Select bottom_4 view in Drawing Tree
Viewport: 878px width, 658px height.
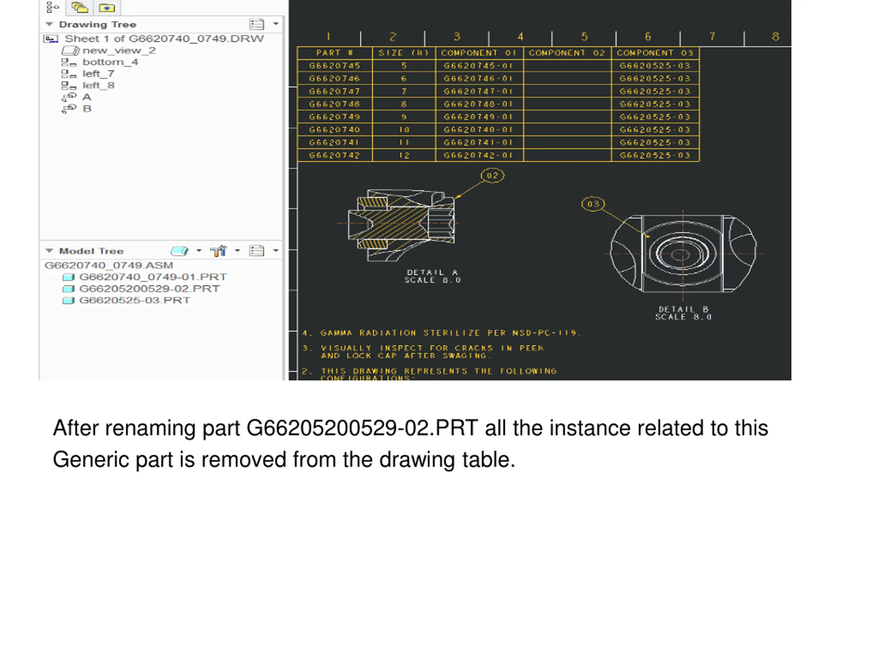coord(110,62)
